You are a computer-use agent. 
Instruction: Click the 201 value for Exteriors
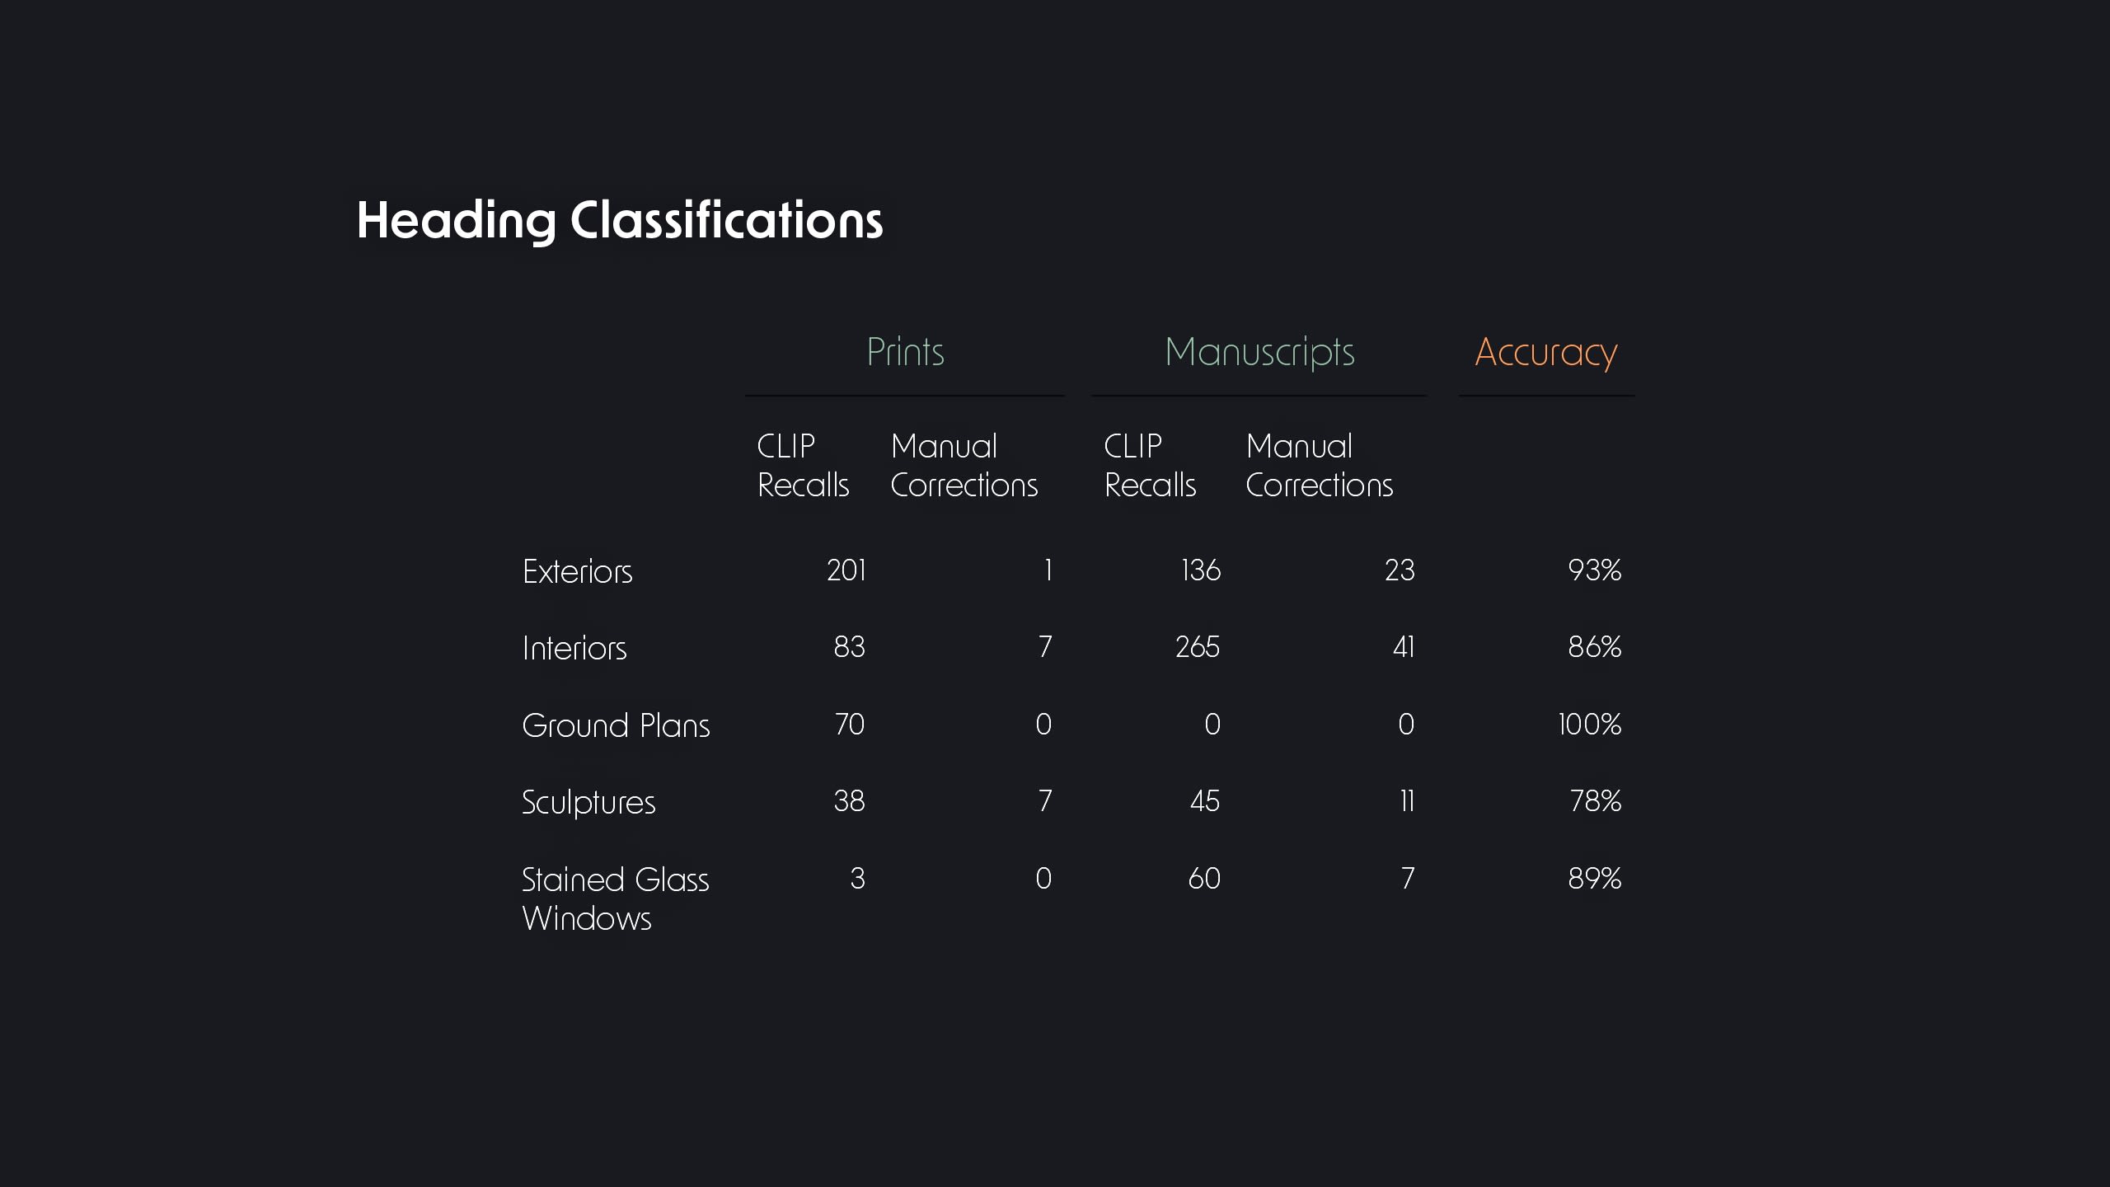[846, 570]
